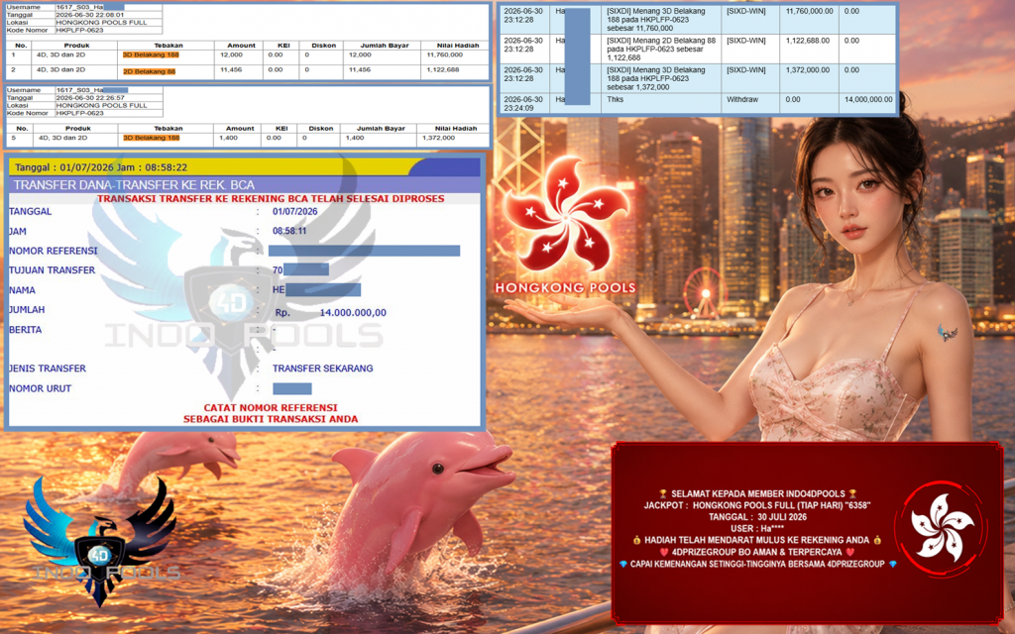The image size is (1015, 634).
Task: Click the banner line SELAMAT KEPADA MEMBER INDO4DPOOLS
Action: point(758,493)
